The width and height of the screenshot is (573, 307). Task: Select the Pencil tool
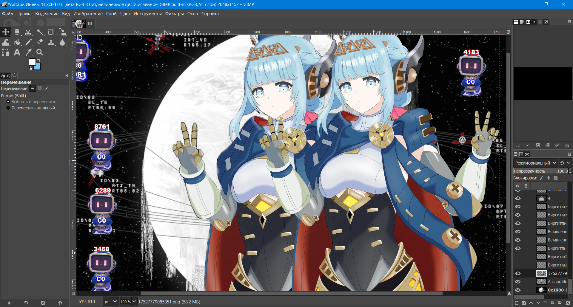[x=28, y=42]
